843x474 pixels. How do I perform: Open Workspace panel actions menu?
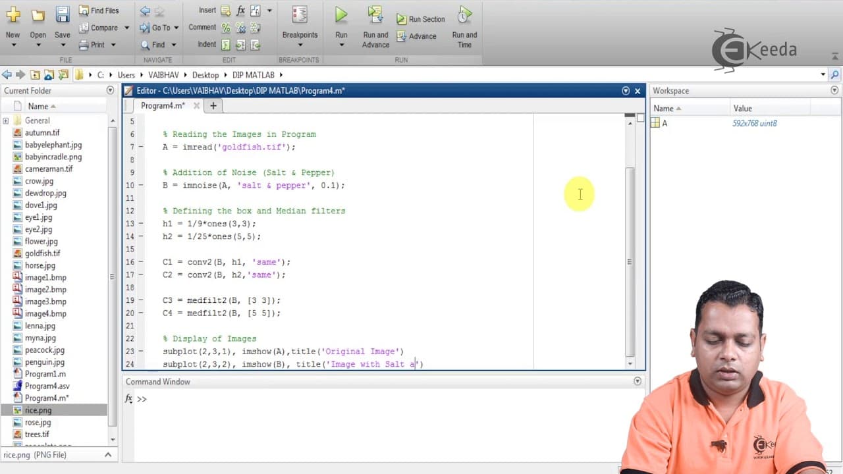coord(835,91)
